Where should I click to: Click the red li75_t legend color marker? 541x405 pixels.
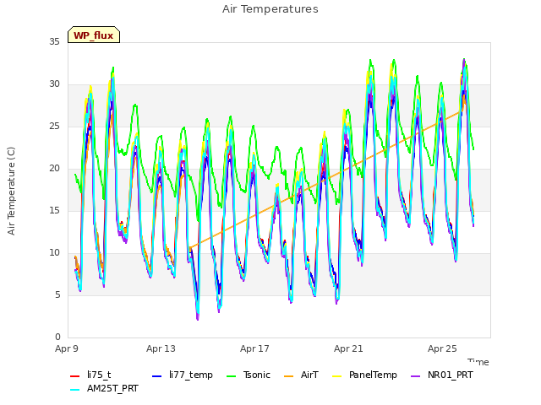pyautogui.click(x=75, y=376)
